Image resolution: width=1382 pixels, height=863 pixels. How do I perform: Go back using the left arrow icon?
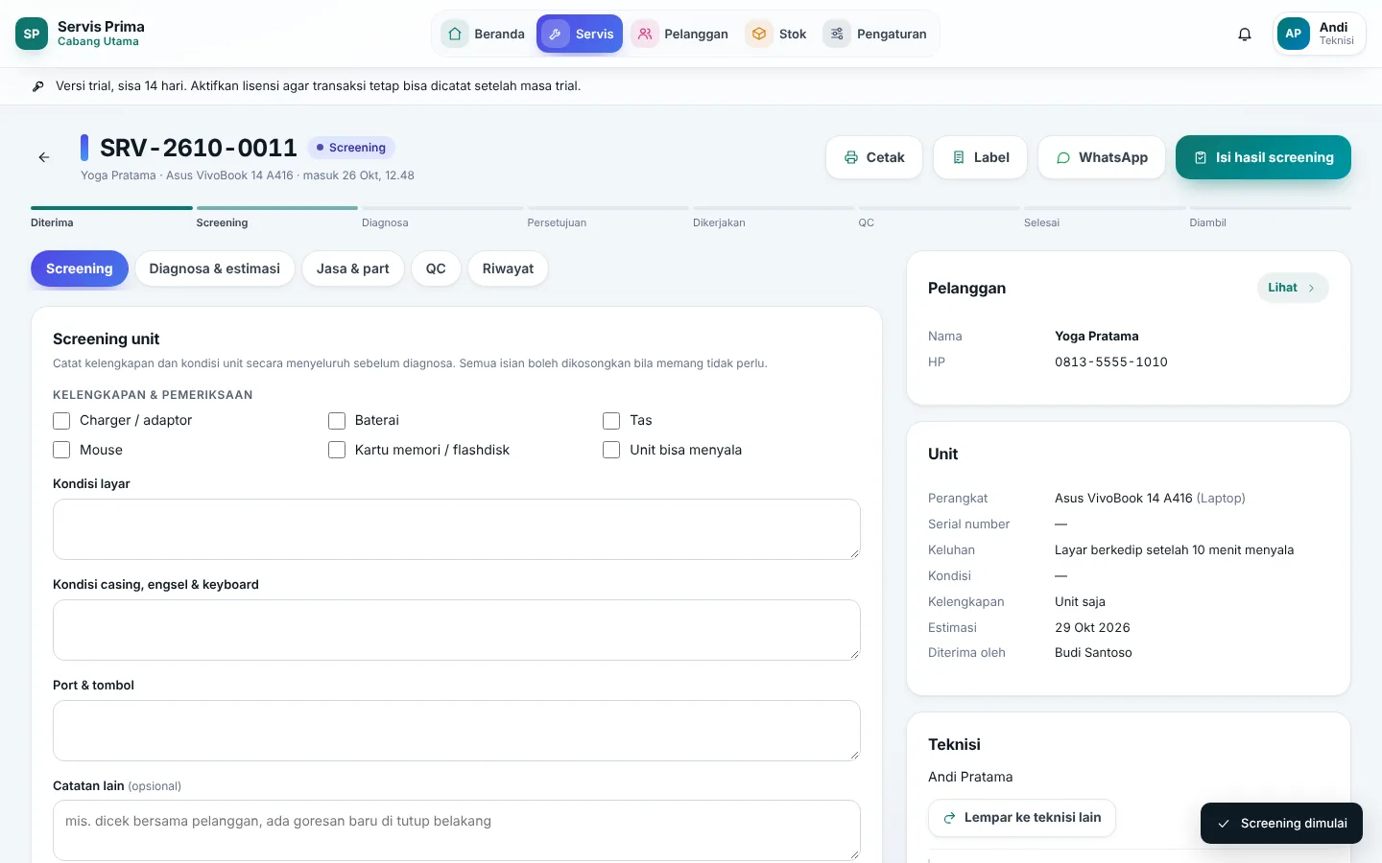pos(44,157)
